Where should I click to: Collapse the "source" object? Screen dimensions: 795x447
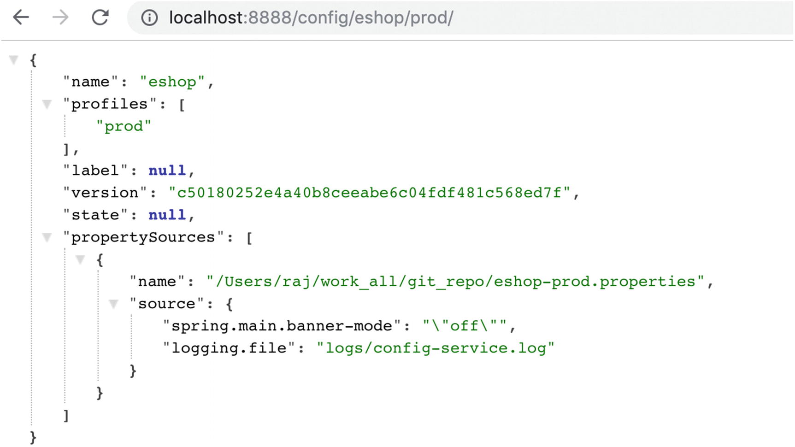point(113,304)
